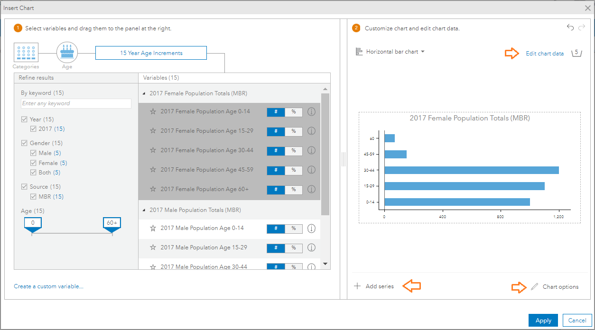Click the keyword search input field
Viewport: 595px width, 330px height.
[76, 103]
